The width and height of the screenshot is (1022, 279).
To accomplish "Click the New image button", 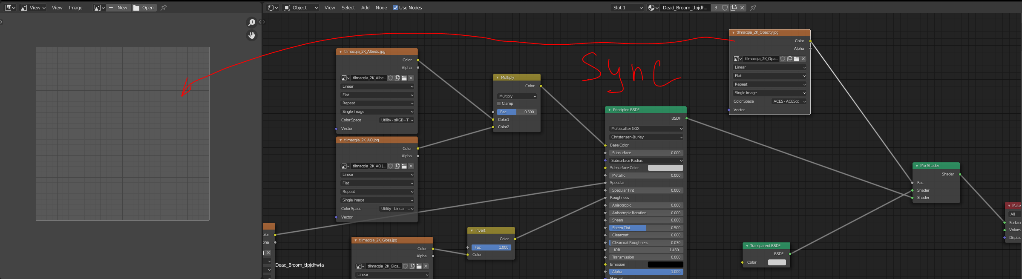I will pos(118,8).
